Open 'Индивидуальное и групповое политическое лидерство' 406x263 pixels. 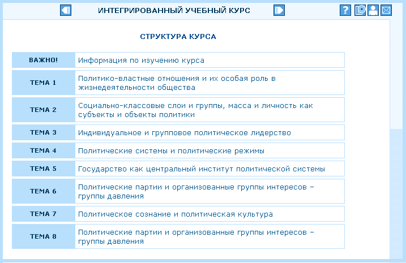pos(185,133)
